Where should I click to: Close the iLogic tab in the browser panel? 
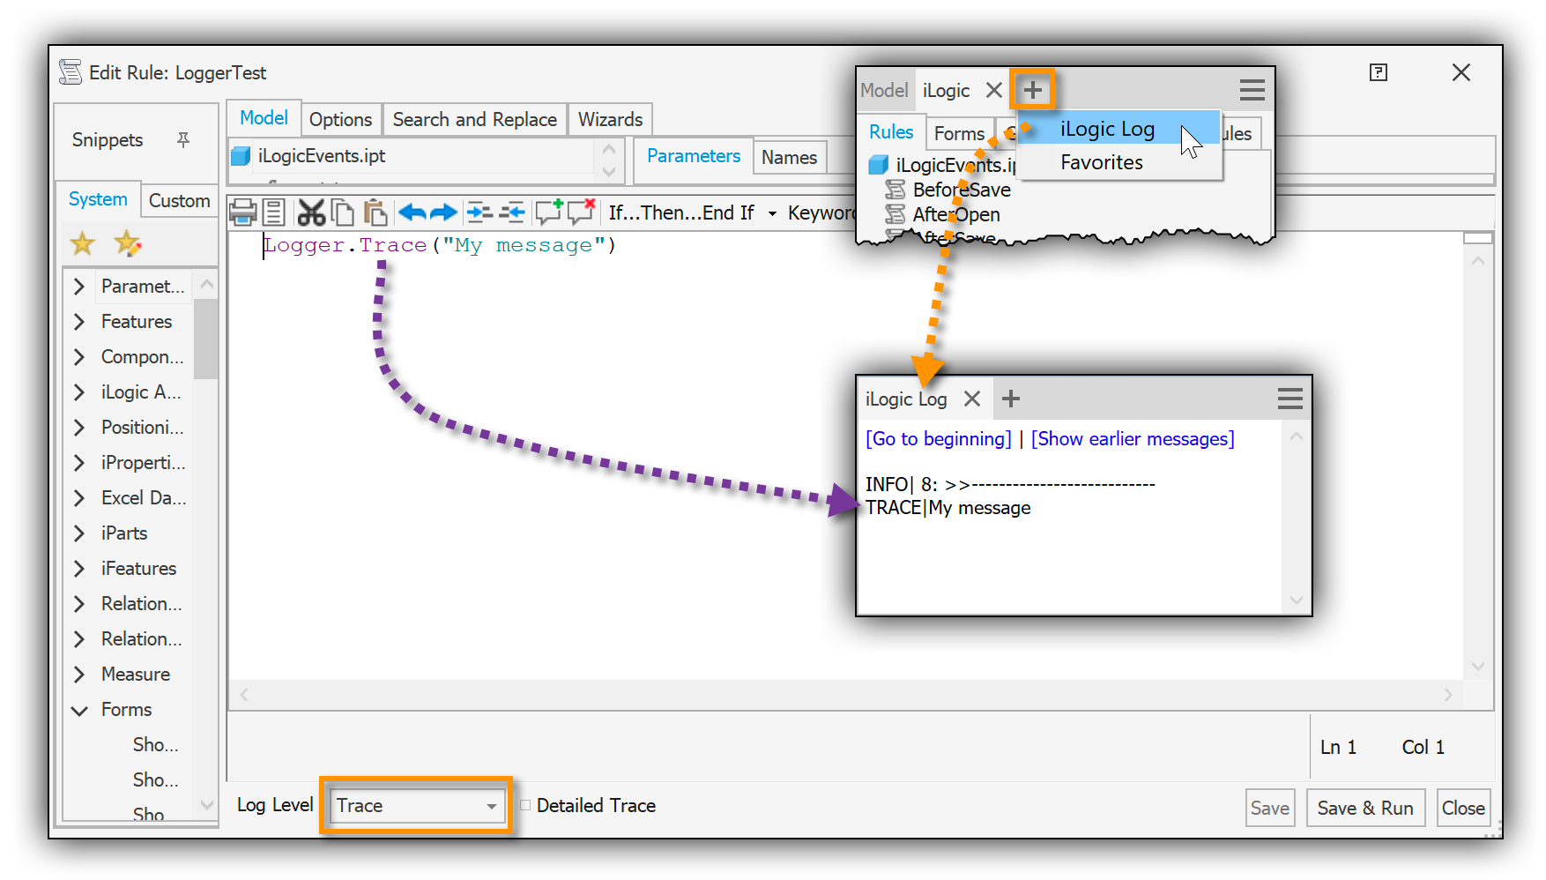[993, 90]
